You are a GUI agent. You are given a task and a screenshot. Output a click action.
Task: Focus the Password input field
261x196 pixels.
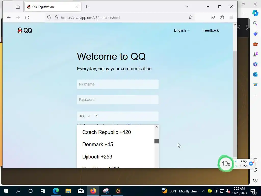tap(118, 100)
